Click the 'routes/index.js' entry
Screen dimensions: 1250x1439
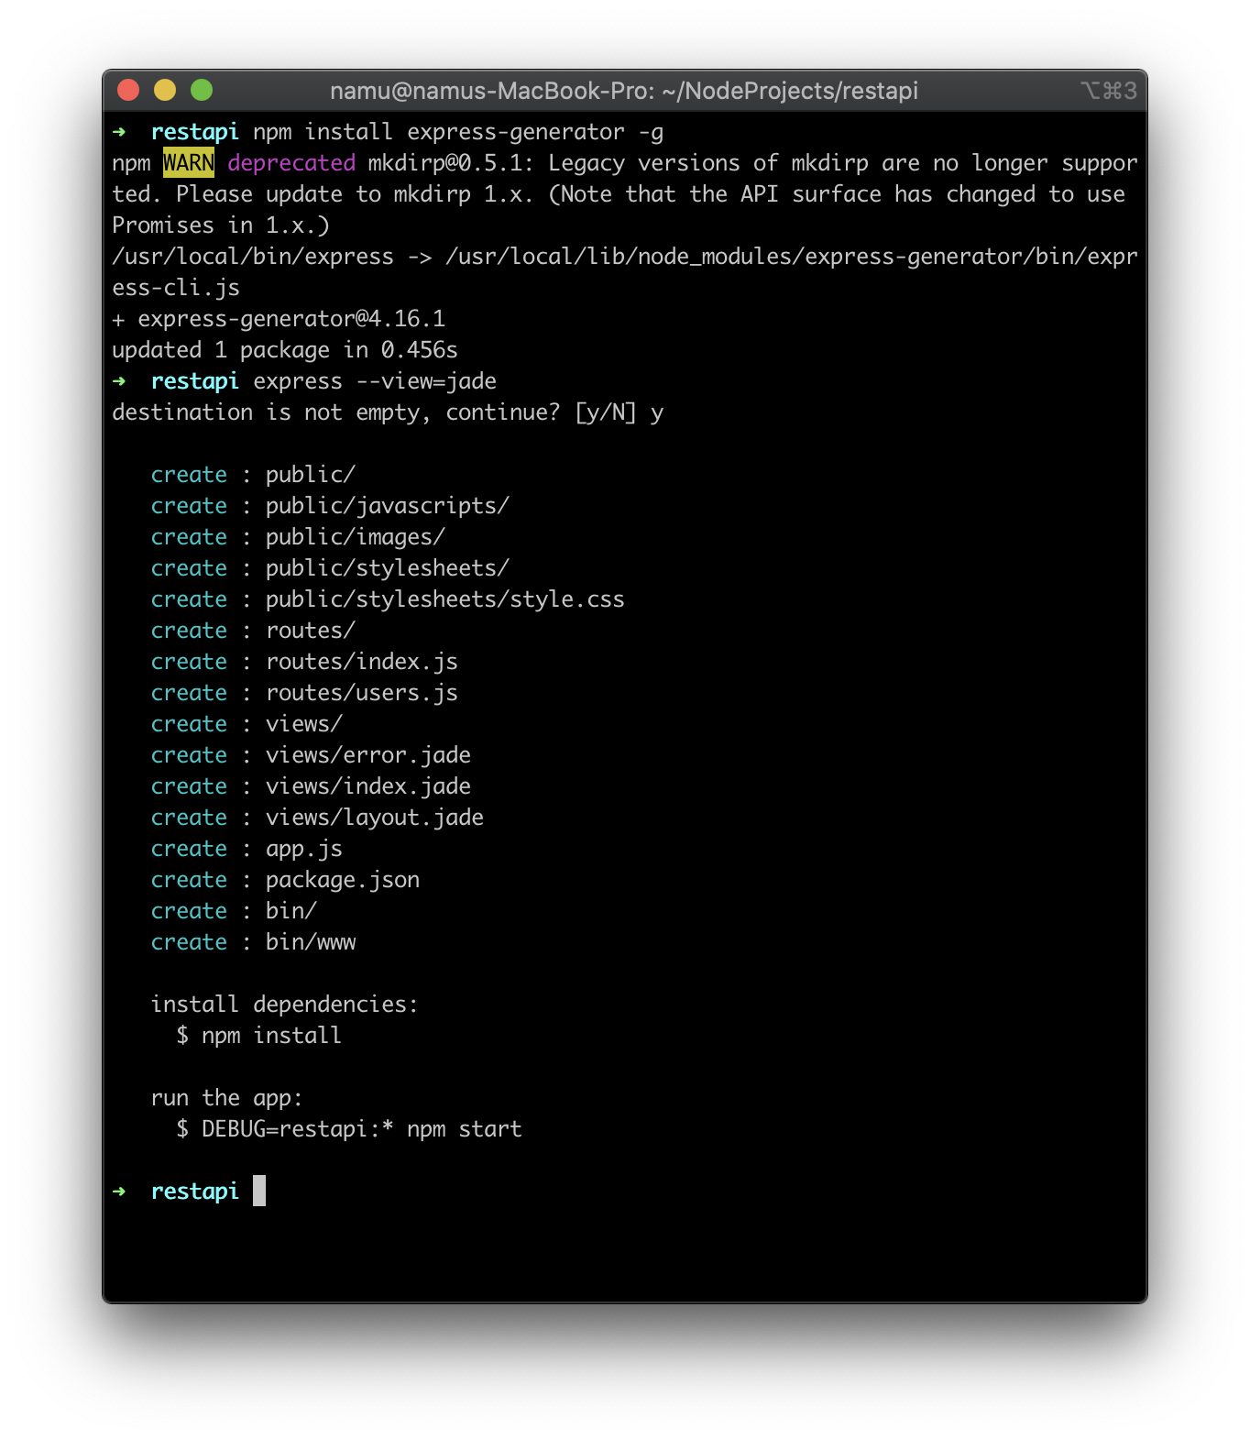coord(362,662)
